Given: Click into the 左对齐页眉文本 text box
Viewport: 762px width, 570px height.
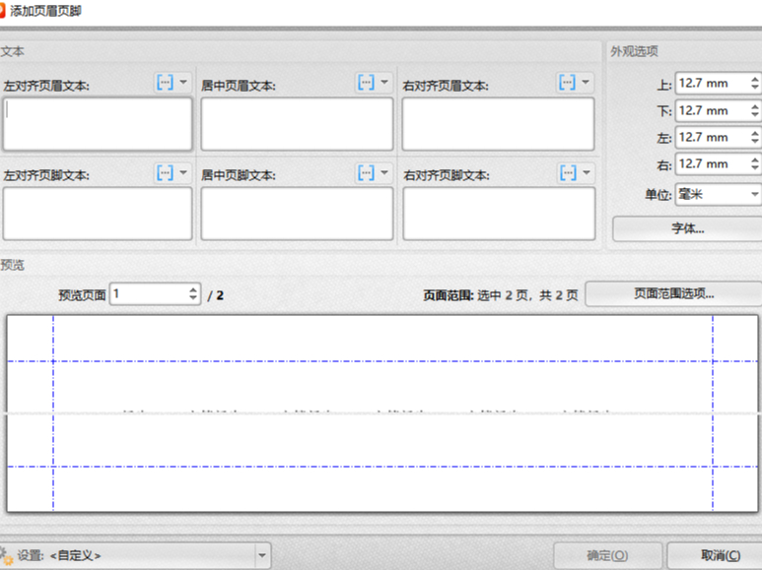Looking at the screenshot, I should [x=98, y=124].
